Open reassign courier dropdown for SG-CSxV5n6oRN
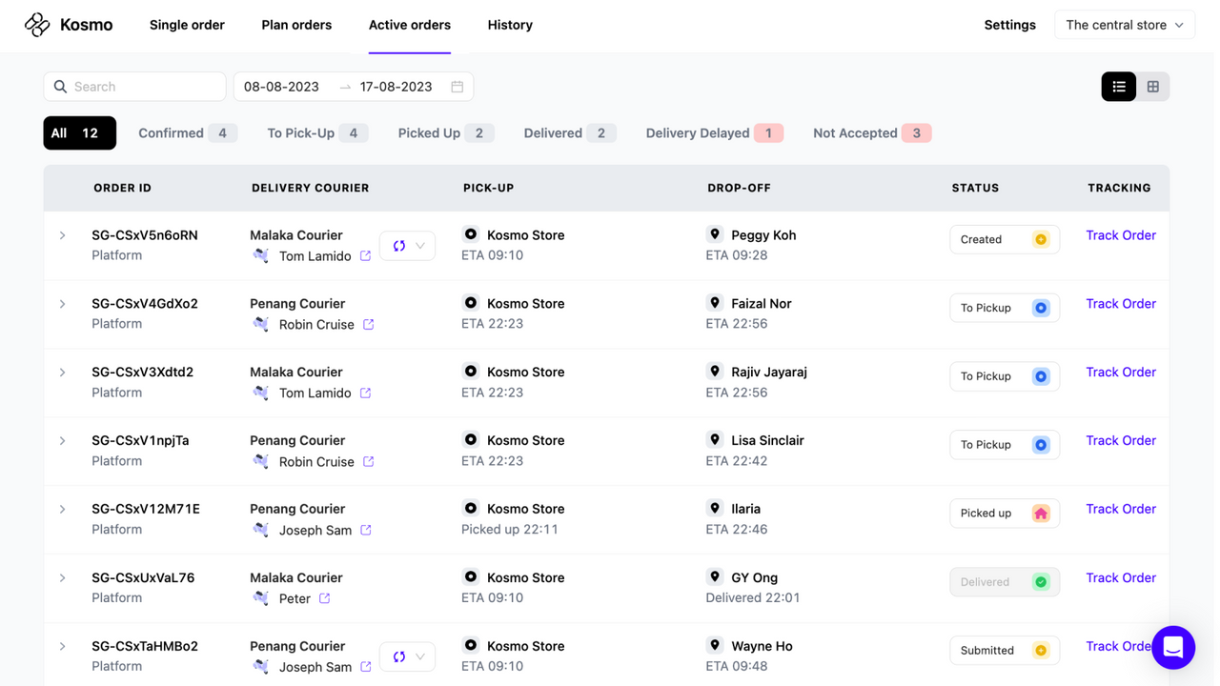Image resolution: width=1220 pixels, height=686 pixels. (408, 246)
